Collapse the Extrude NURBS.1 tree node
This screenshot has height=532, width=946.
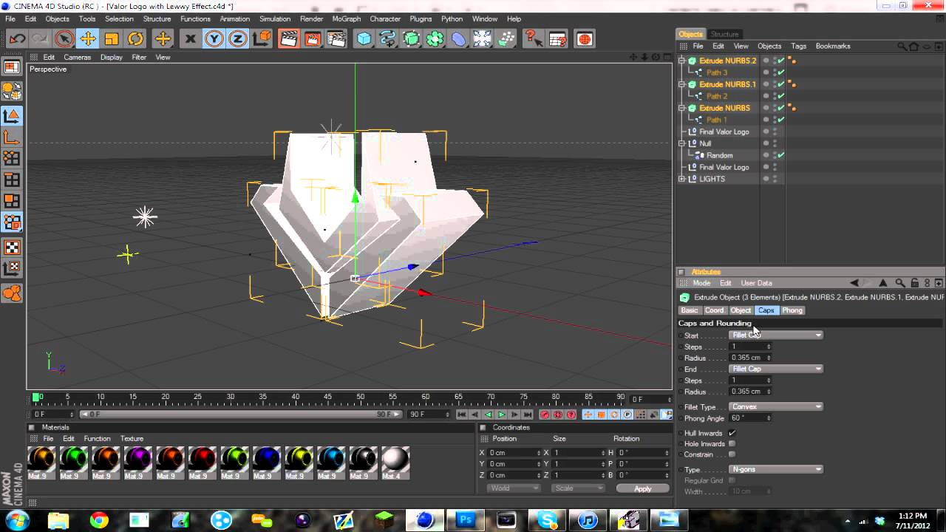[683, 84]
